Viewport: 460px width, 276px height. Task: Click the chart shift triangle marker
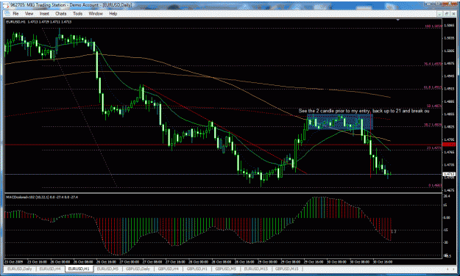point(397,20)
